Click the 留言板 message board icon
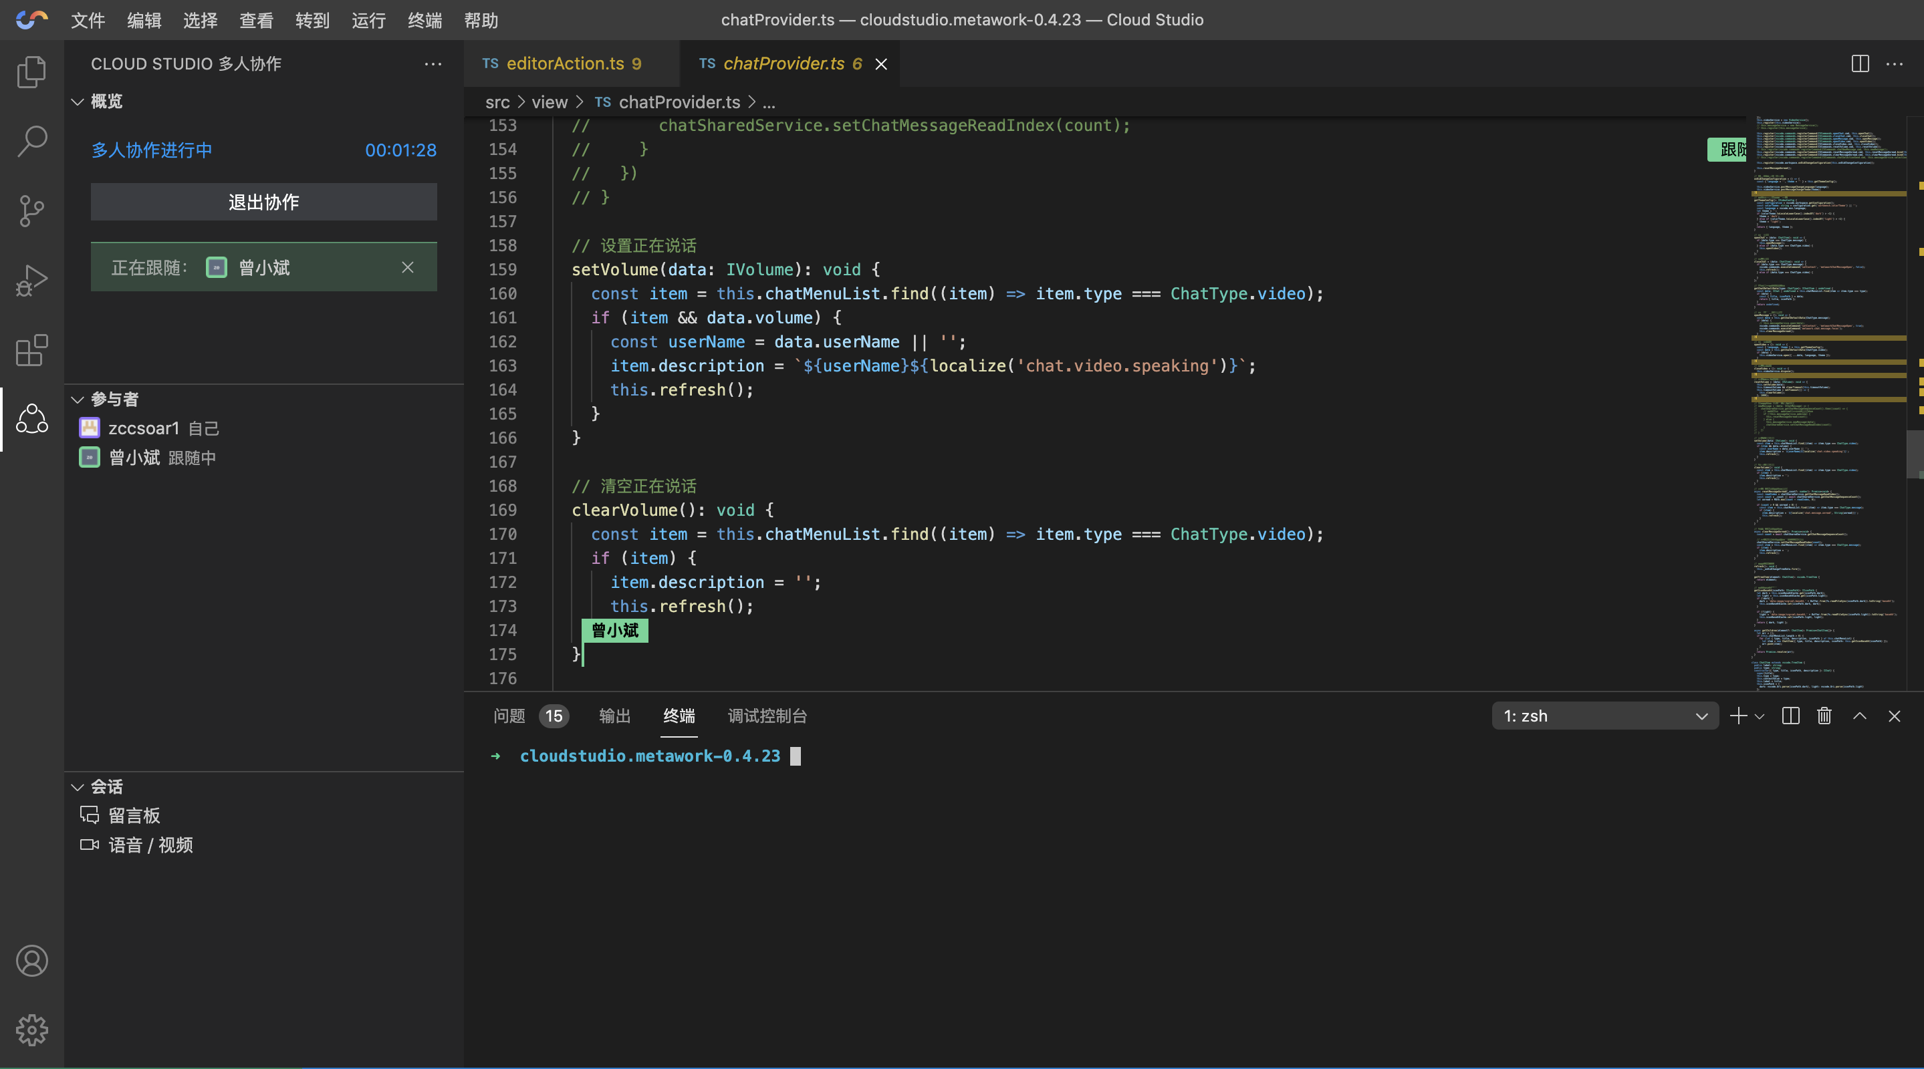Screen dimensions: 1924x1069 click(90, 815)
